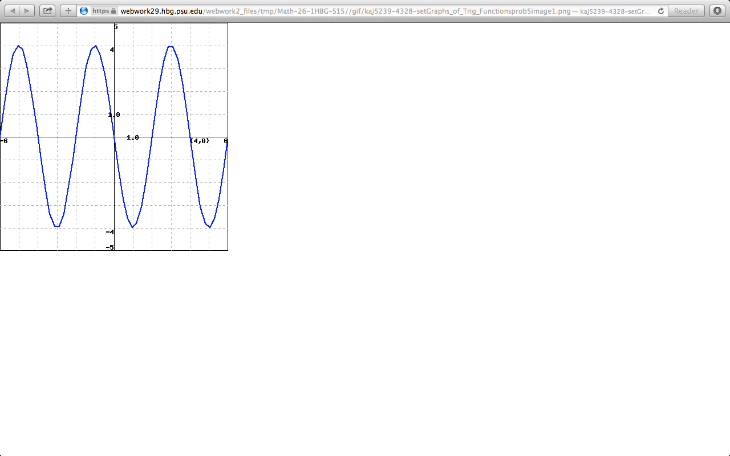Click the back navigation arrow
Viewport: 730px width, 456px height.
pos(14,10)
